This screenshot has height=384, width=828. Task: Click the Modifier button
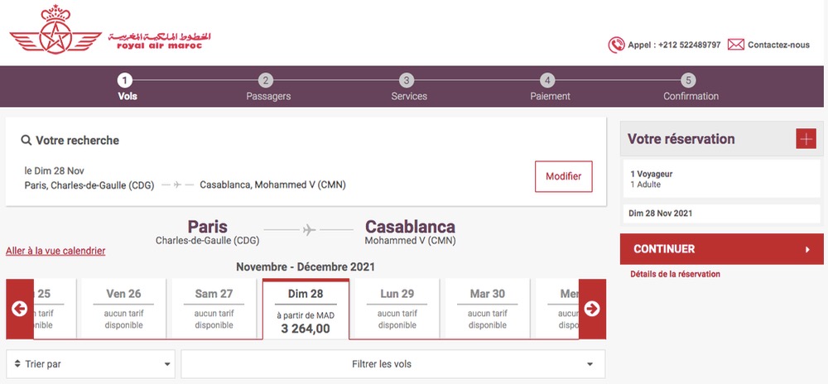[x=563, y=176]
